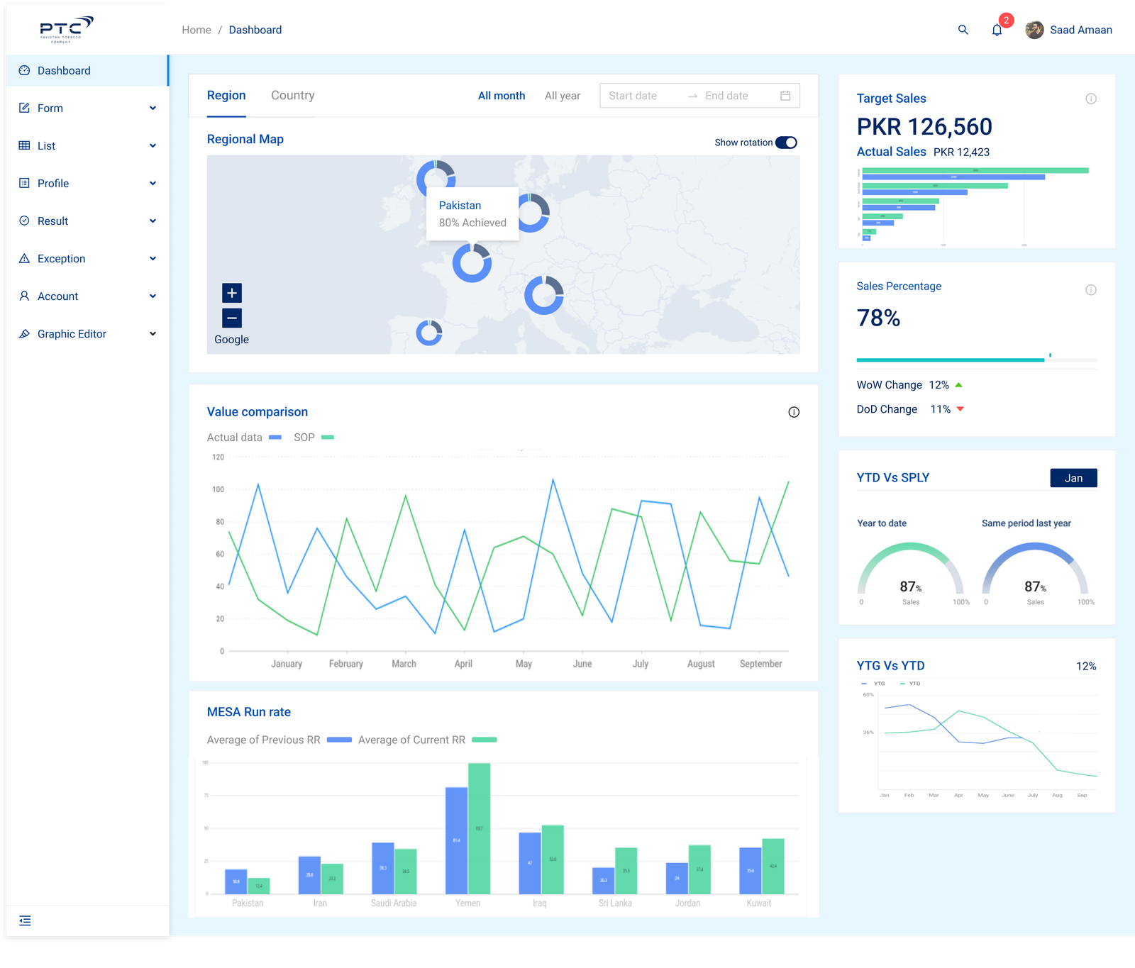The image size is (1135, 968).
Task: Expand the Graphic Editor menu chevron
Action: pos(153,333)
